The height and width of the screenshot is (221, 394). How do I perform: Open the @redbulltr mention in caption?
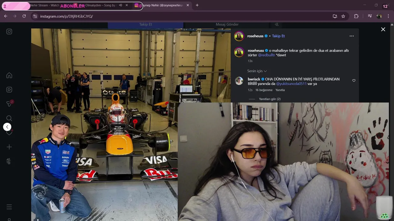[x=266, y=55]
